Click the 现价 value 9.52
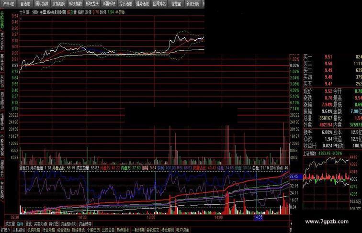 pyautogui.click(x=328, y=91)
